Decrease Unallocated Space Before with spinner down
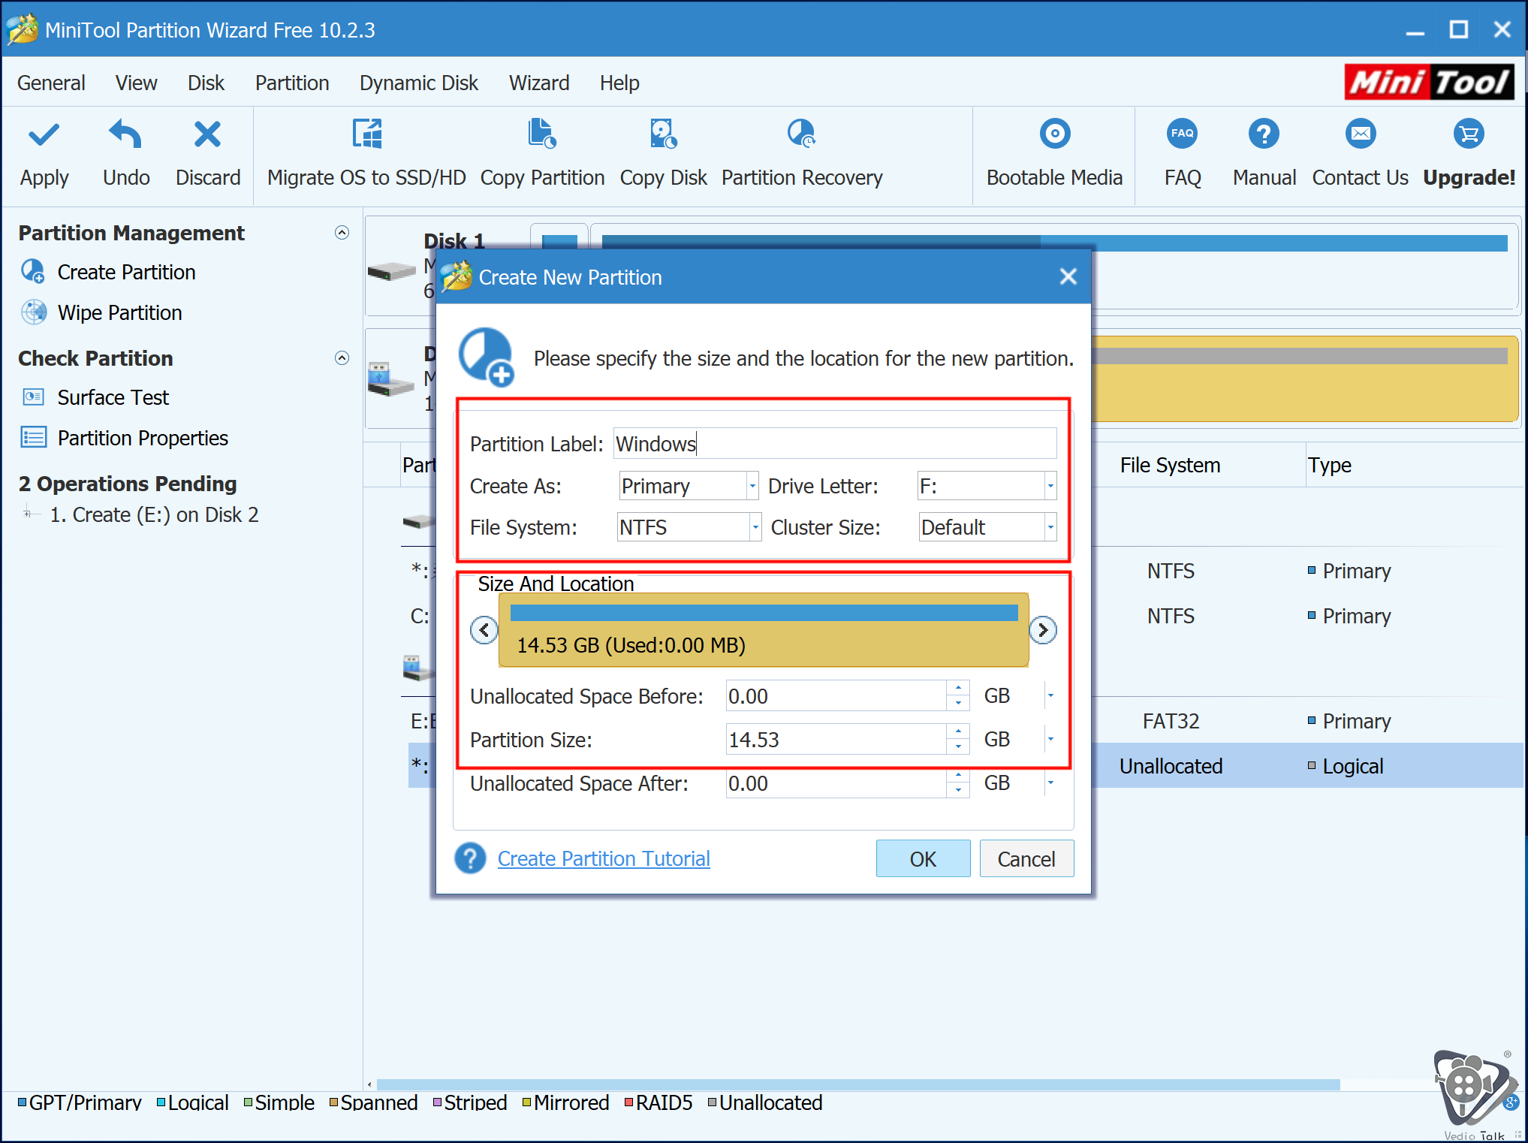Screen dimensions: 1528x1143 coord(958,704)
